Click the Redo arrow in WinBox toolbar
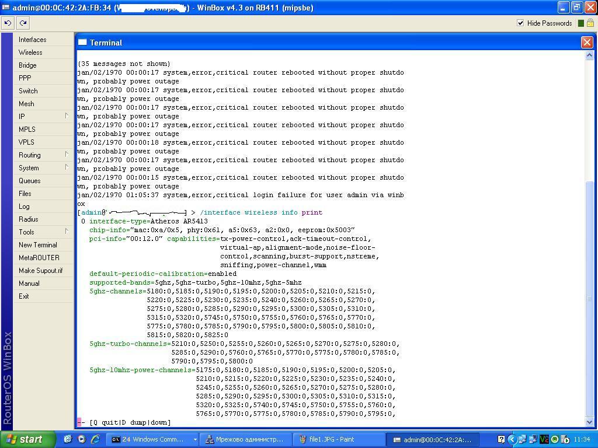The width and height of the screenshot is (598, 448). tap(22, 23)
